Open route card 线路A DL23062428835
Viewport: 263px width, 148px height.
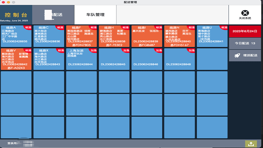pos(16,36)
